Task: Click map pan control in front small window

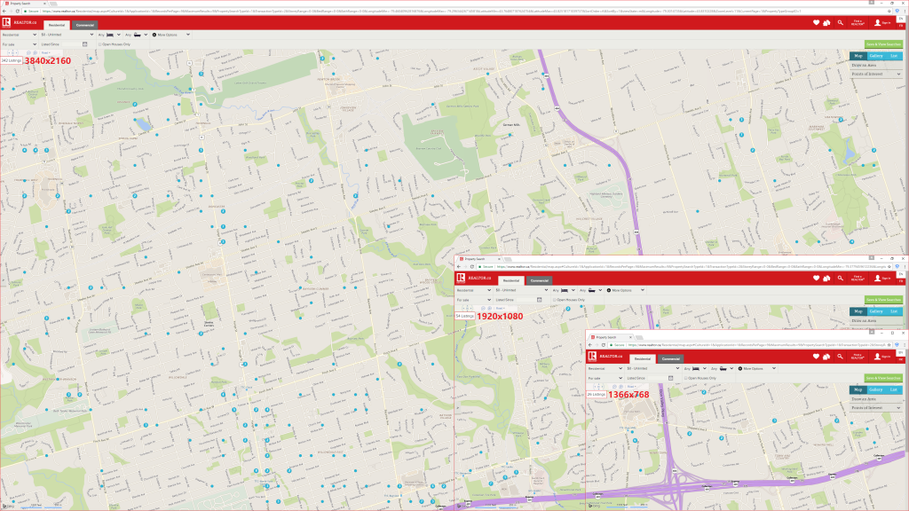Action: [x=597, y=387]
